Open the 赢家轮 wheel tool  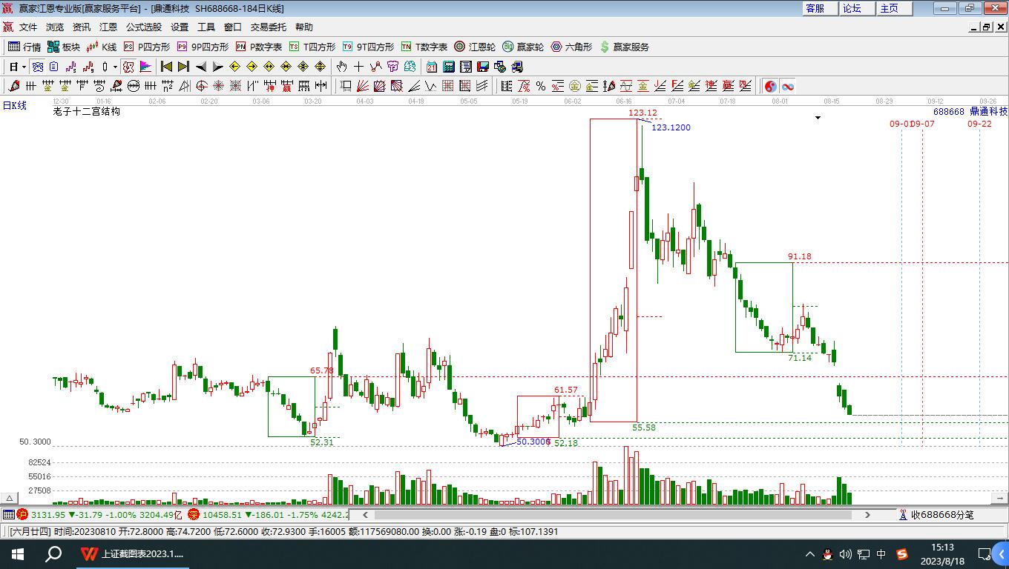pyautogui.click(x=523, y=47)
